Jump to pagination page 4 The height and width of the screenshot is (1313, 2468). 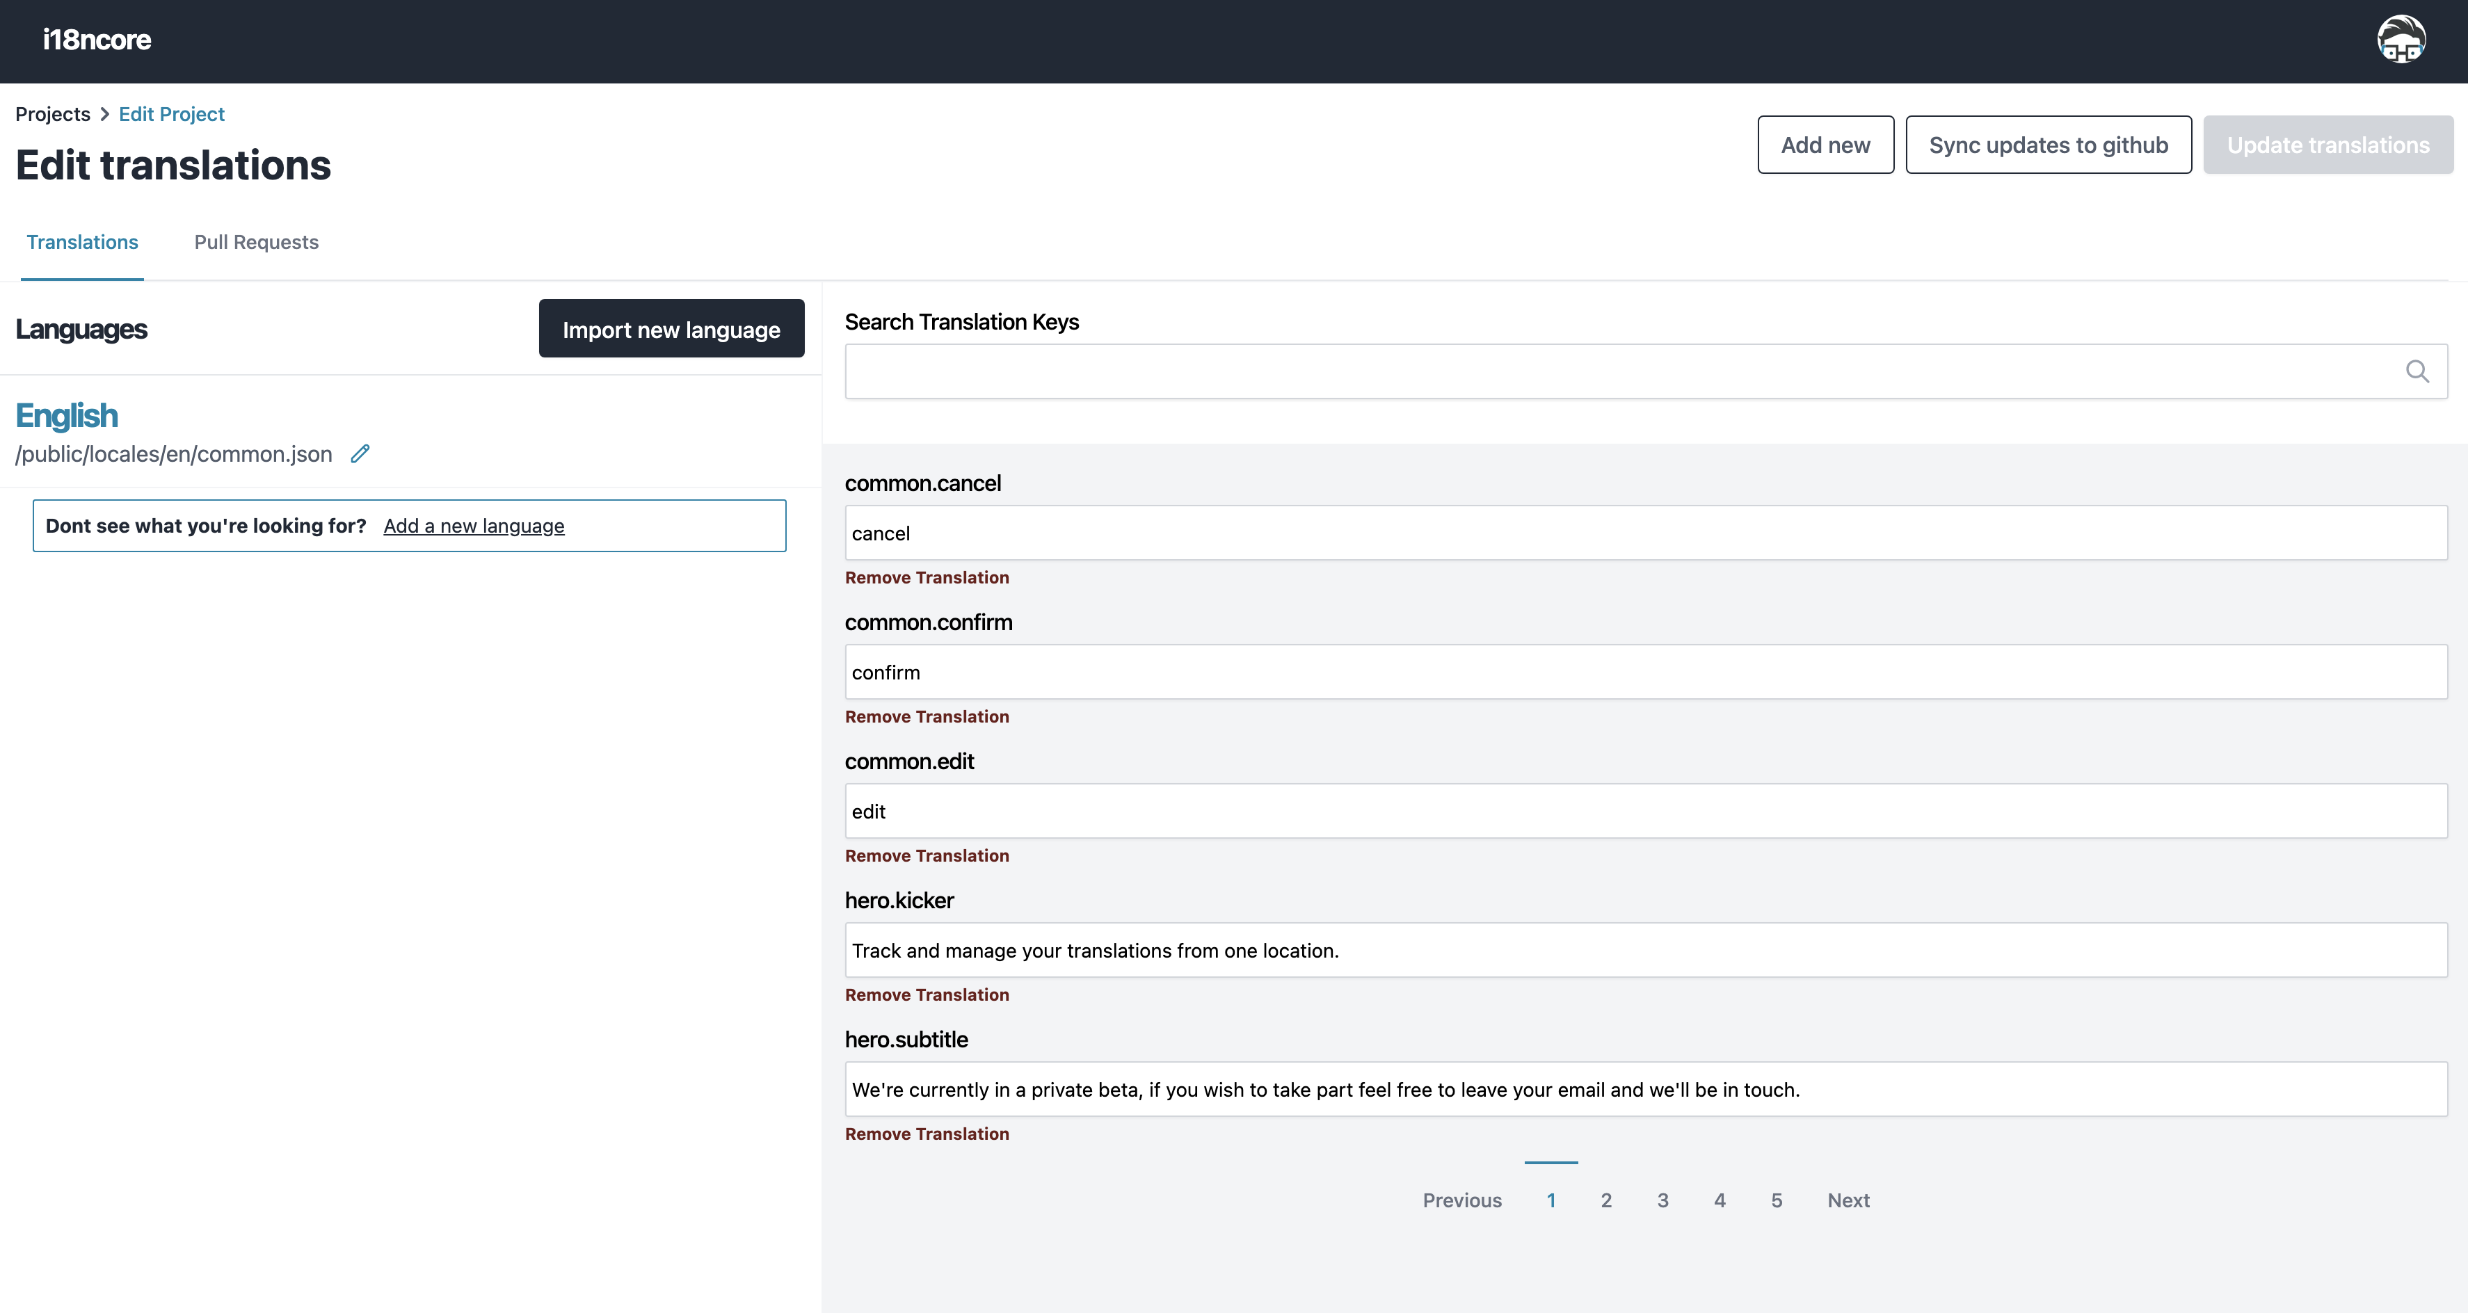click(x=1720, y=1200)
